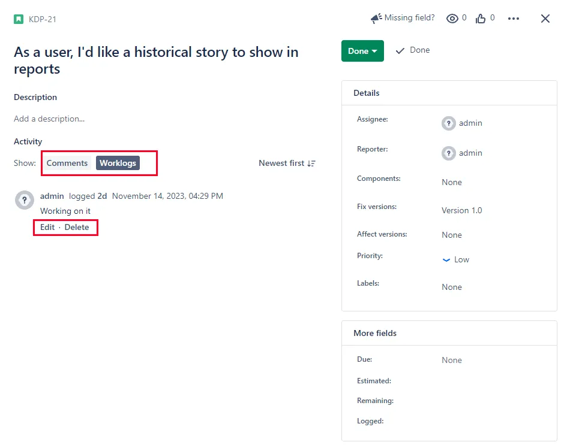Click the Version 1.0 fix version value

[461, 211]
